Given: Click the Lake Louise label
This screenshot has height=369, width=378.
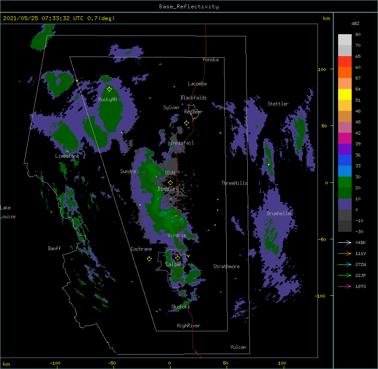Looking at the screenshot, I should (x=8, y=212).
